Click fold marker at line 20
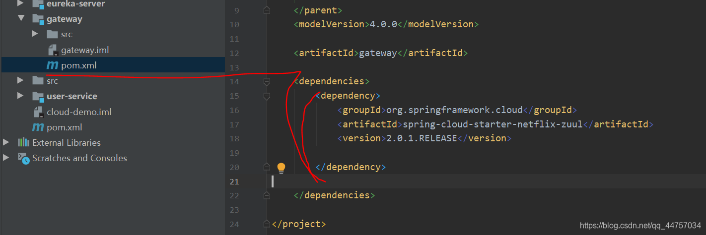Viewport: 706px width, 235px height. tap(267, 167)
